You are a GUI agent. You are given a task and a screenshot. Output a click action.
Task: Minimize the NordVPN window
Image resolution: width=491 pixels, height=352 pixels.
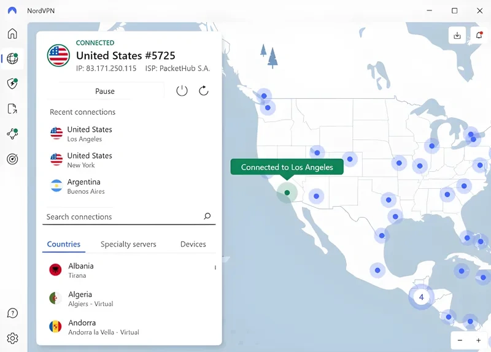[429, 10]
